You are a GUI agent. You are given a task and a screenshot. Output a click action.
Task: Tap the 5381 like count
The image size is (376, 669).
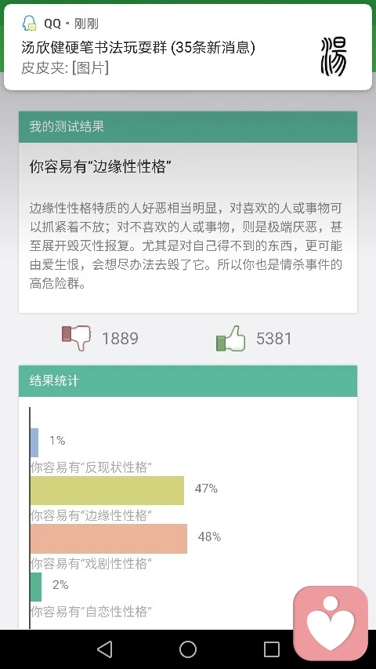pyautogui.click(x=273, y=339)
